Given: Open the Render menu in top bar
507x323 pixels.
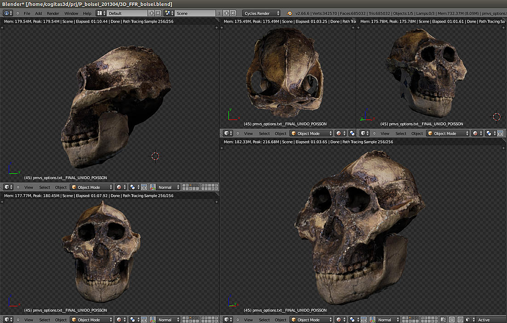Looking at the screenshot, I should [53, 13].
